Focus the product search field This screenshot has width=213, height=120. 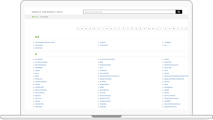129,12
